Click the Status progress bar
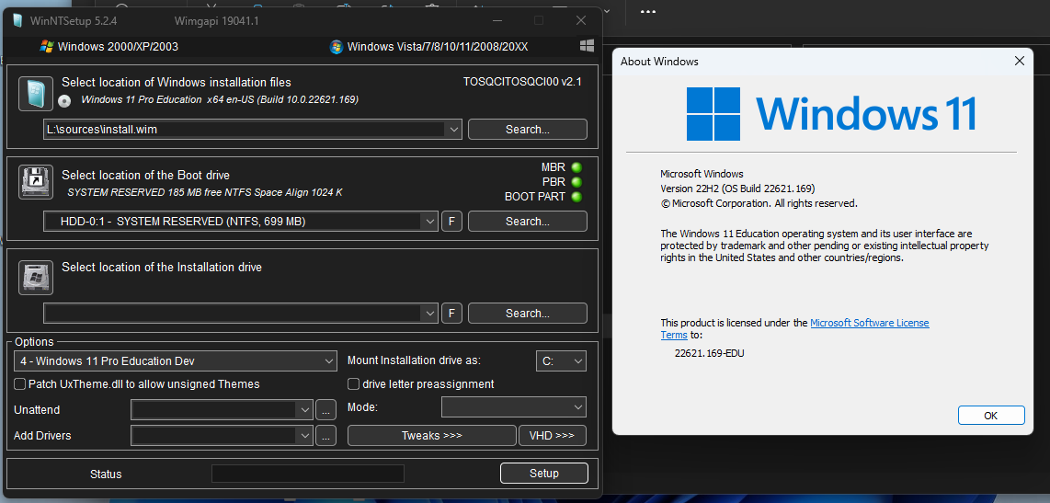 pyautogui.click(x=308, y=474)
